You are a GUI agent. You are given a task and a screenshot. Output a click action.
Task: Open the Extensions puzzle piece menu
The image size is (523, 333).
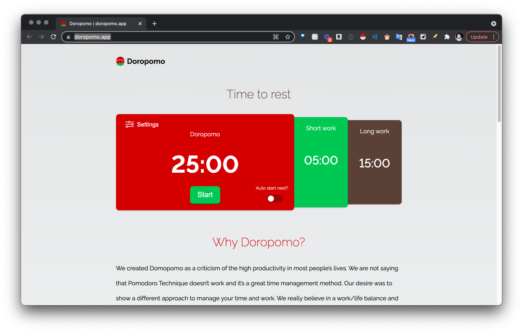point(447,37)
